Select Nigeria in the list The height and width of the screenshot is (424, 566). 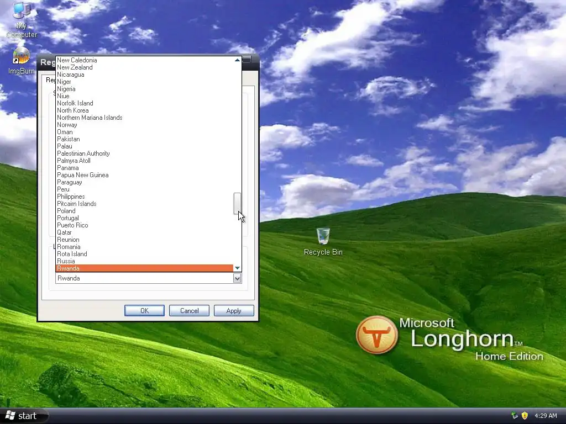point(144,89)
